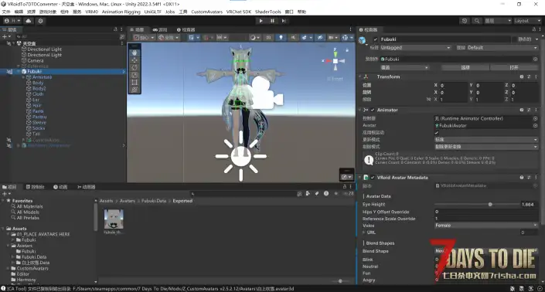Open the Layout dropdown
Viewport: 545px width, 292px height.
click(x=527, y=21)
